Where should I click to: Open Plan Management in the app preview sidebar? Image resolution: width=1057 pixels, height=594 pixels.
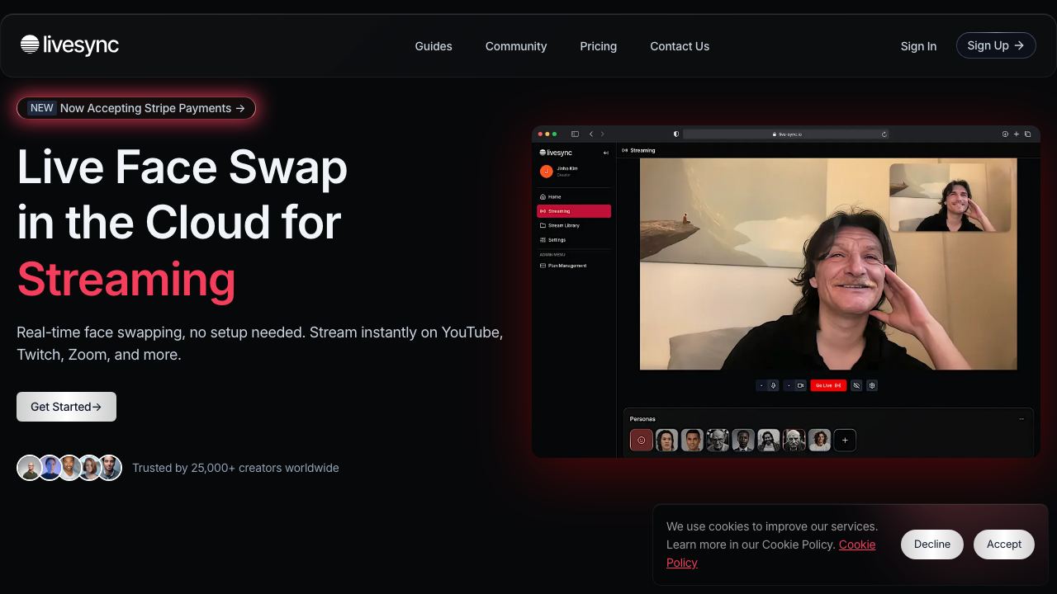click(574, 266)
